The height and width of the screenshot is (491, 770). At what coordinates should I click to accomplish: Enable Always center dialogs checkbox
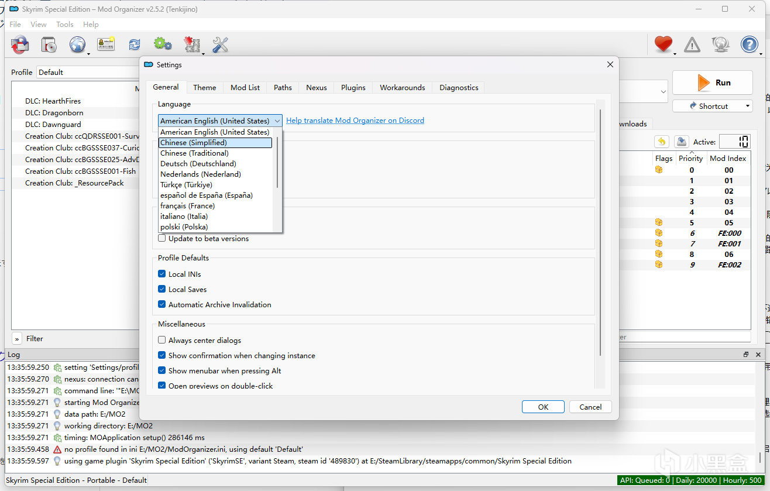tap(162, 340)
